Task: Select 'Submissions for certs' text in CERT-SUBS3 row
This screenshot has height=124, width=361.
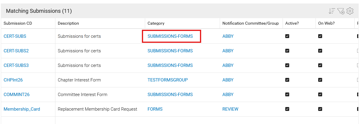Action: point(79,65)
